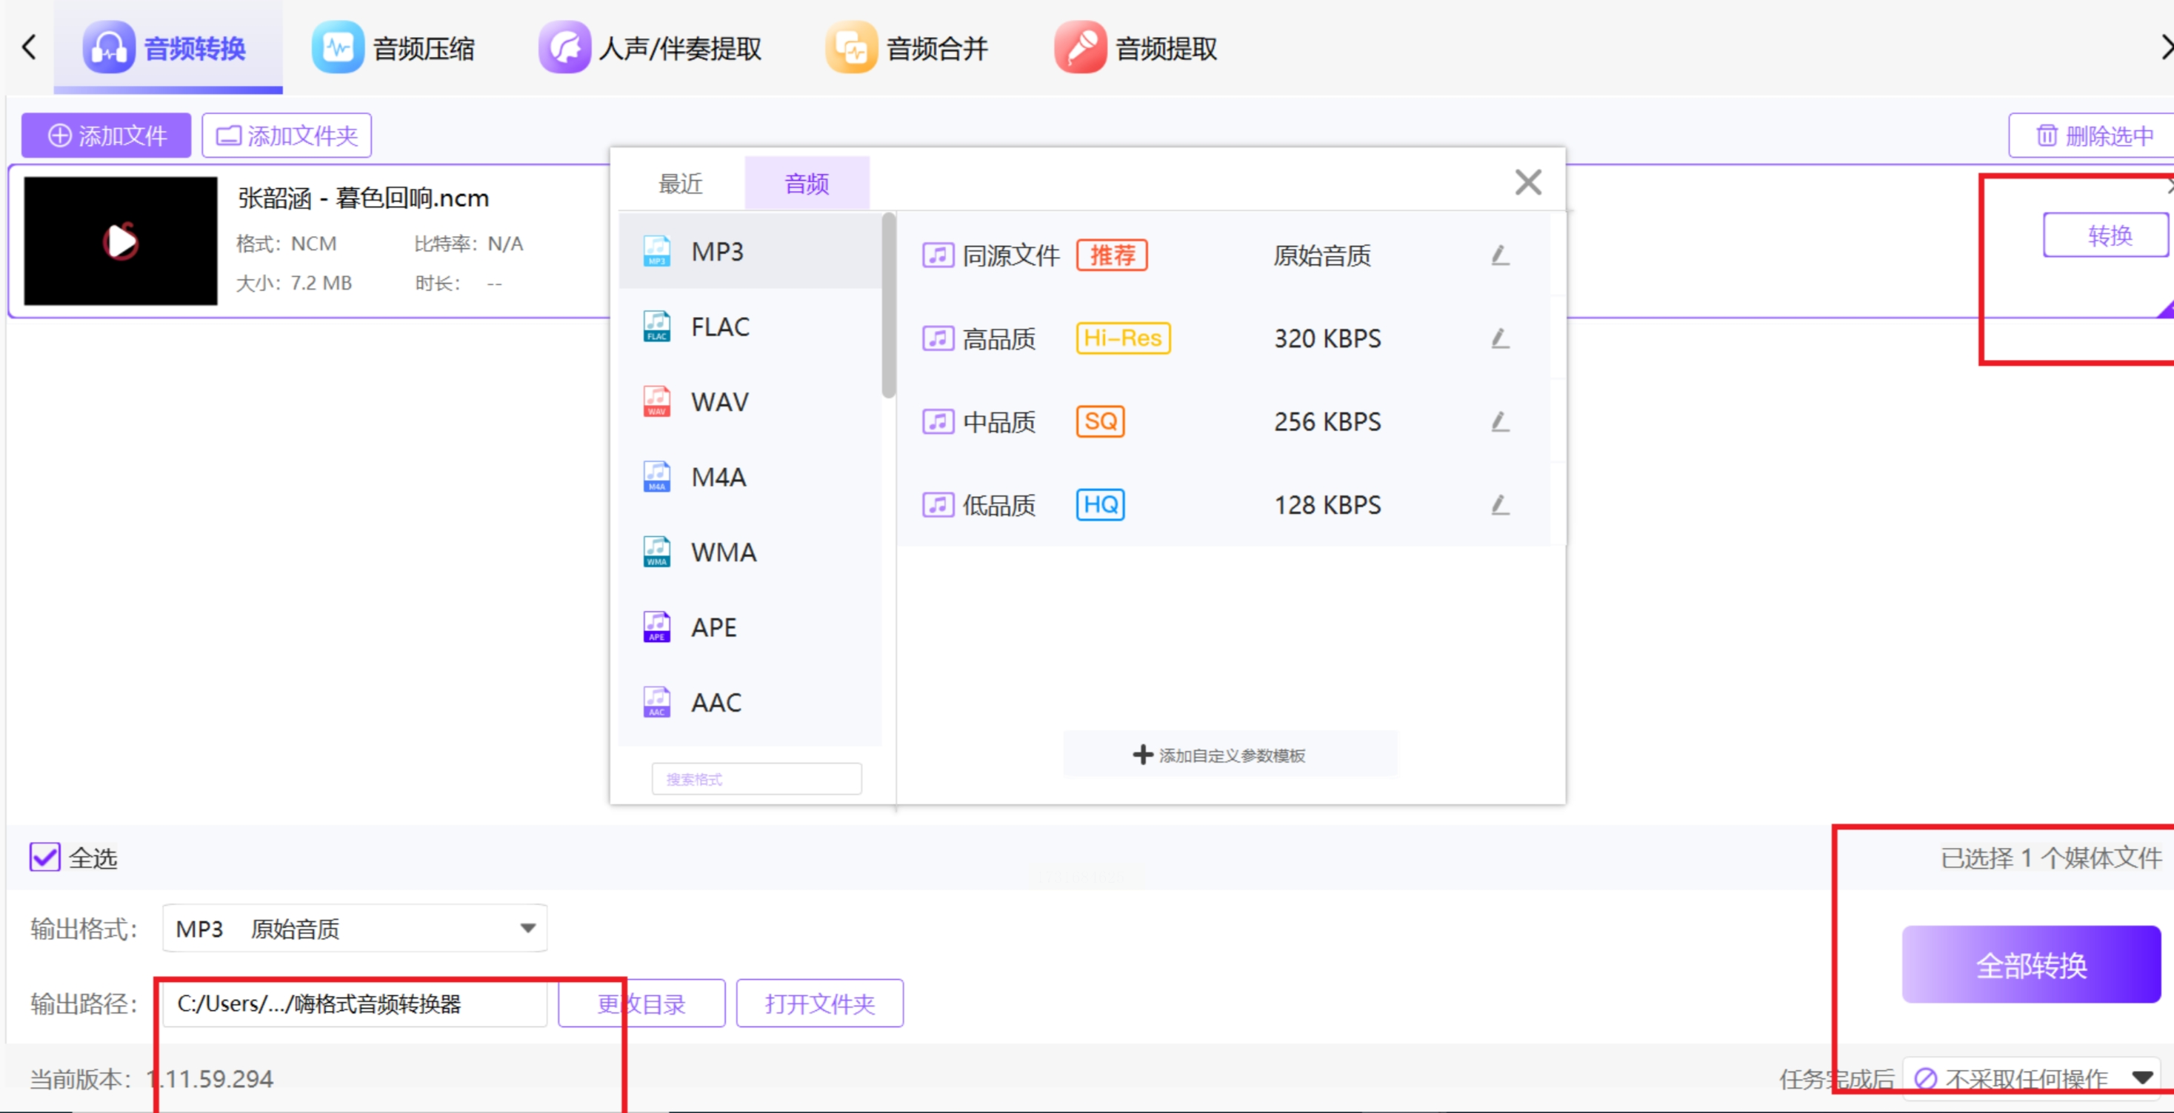
Task: Choose WMA format in the list
Action: tap(750, 552)
